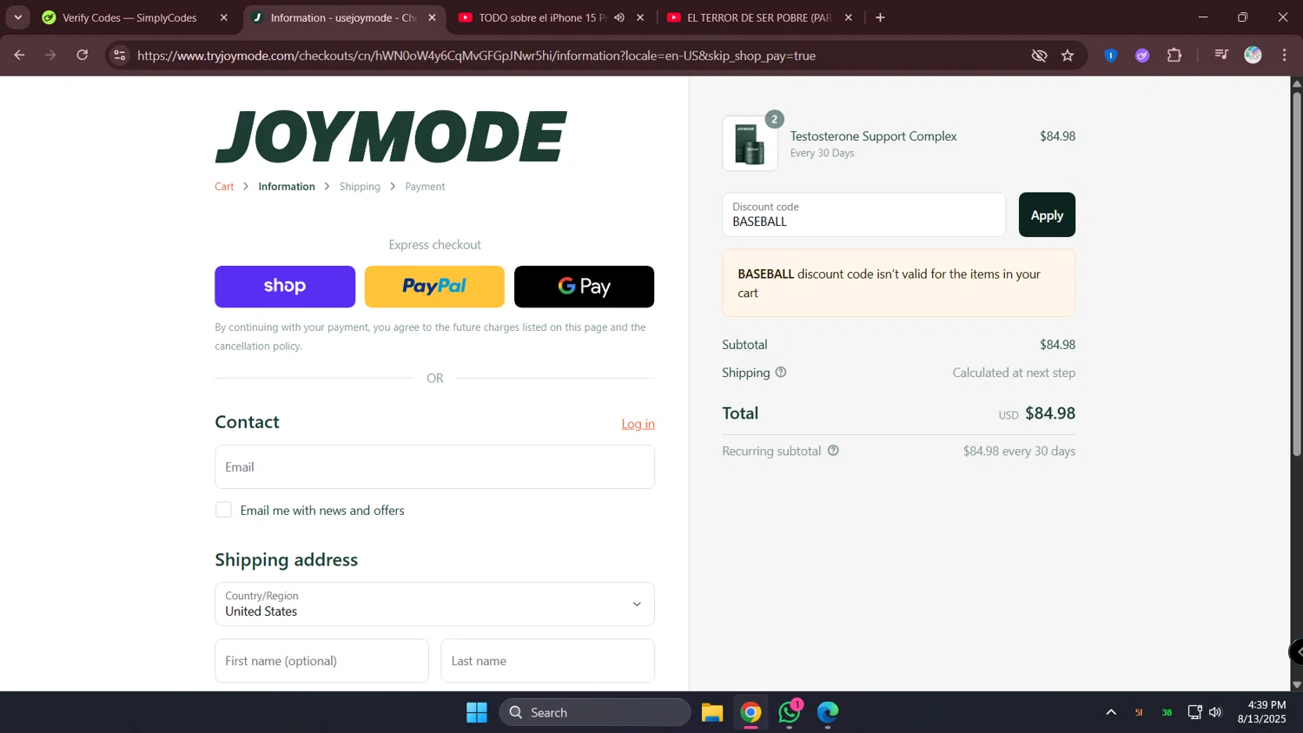Open the network icon in system tray
This screenshot has width=1303, height=733.
point(1194,712)
